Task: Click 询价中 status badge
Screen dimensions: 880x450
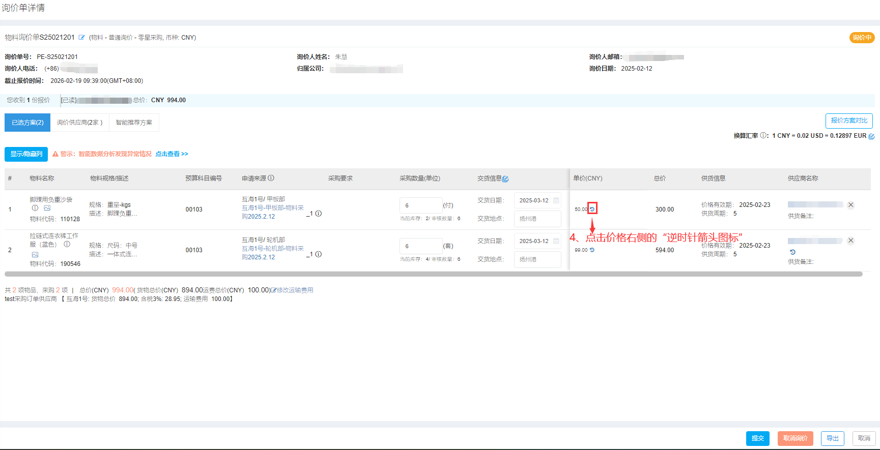Action: pos(862,38)
